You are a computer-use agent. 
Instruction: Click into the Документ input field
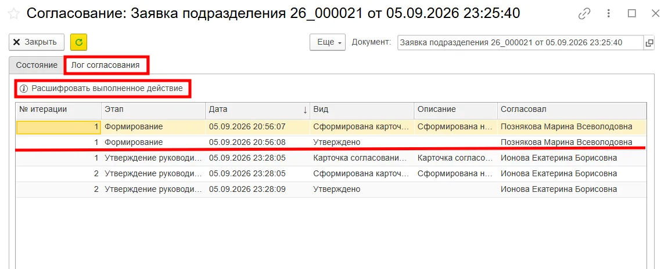(520, 42)
